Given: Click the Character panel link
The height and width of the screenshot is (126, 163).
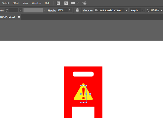Looking at the screenshot, I should 88,10.
